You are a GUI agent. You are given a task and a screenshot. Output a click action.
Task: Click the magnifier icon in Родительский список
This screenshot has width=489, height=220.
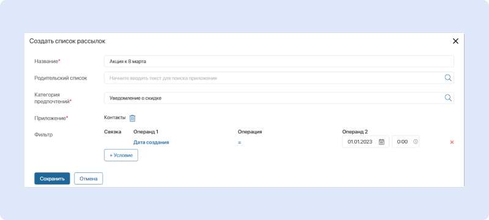pos(448,78)
